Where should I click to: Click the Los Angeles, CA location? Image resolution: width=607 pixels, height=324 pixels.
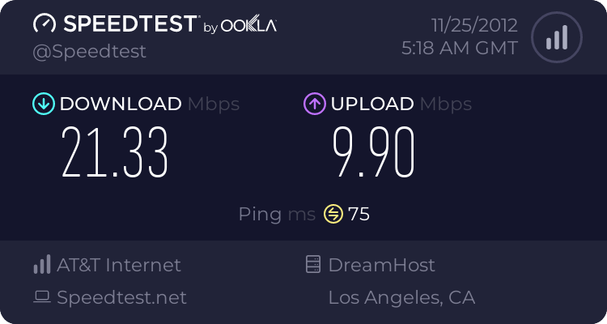point(401,298)
